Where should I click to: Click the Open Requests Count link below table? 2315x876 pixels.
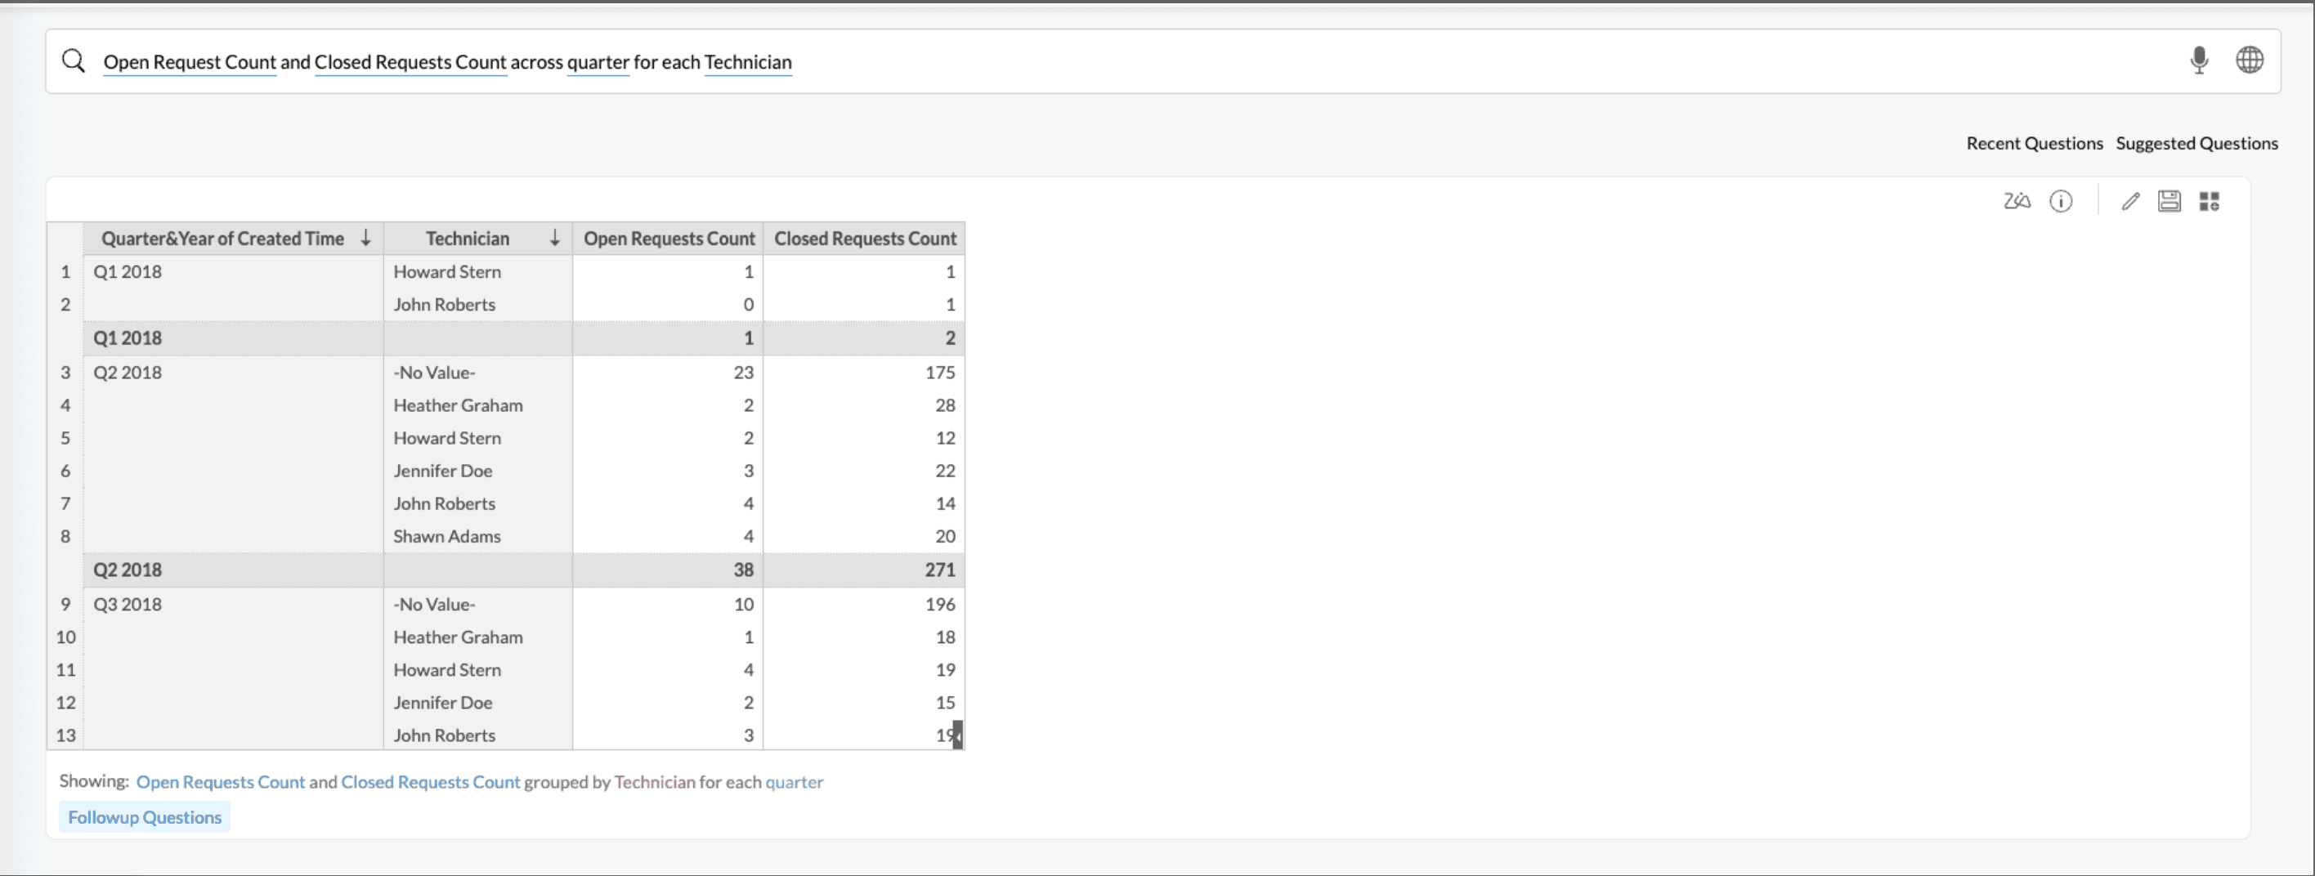point(220,782)
